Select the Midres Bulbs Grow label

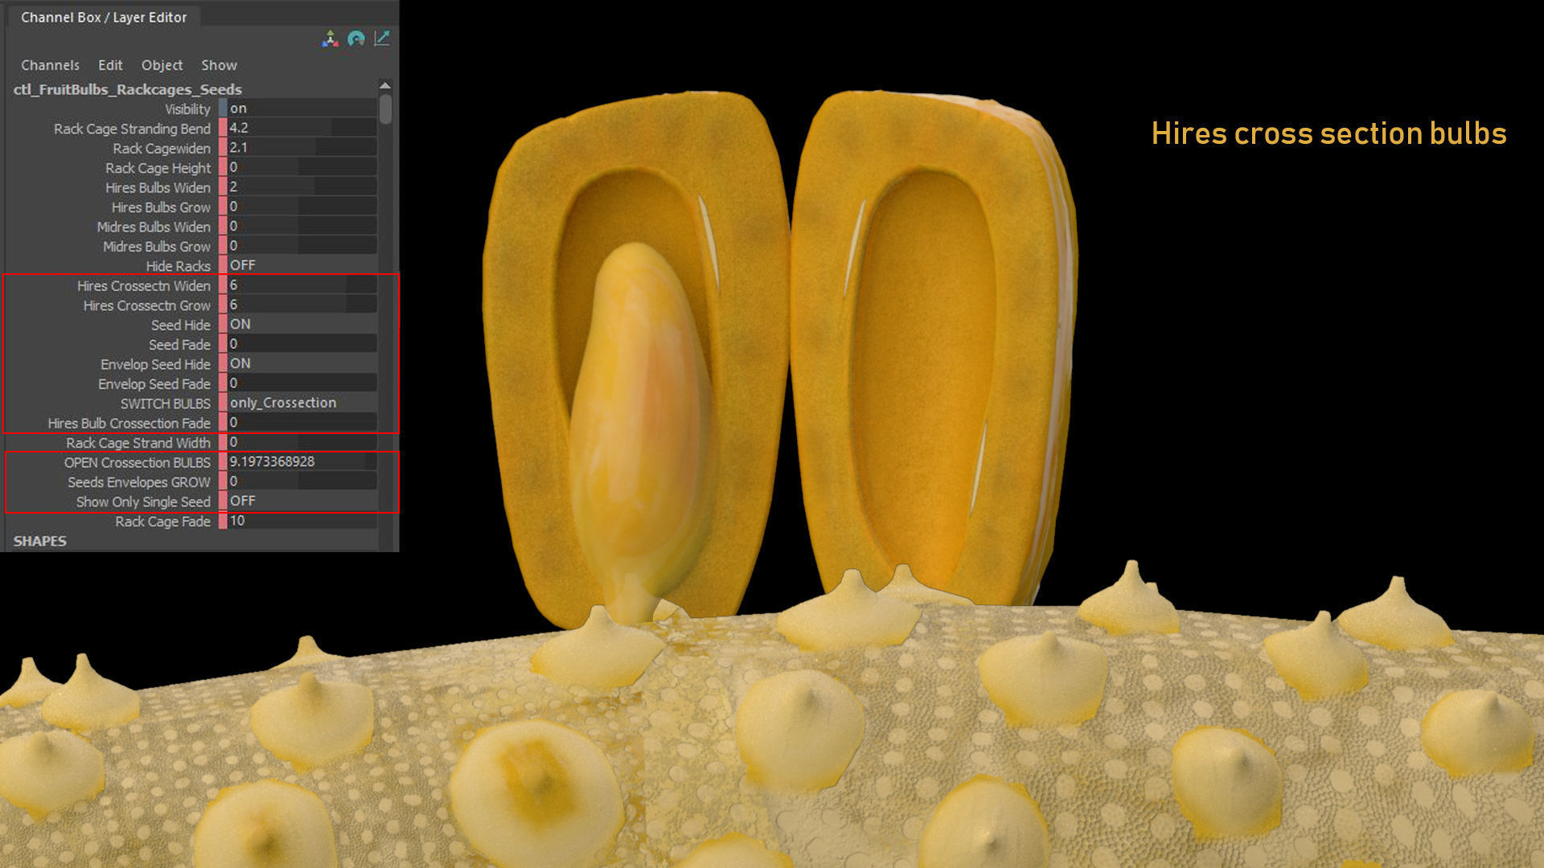coord(157,247)
